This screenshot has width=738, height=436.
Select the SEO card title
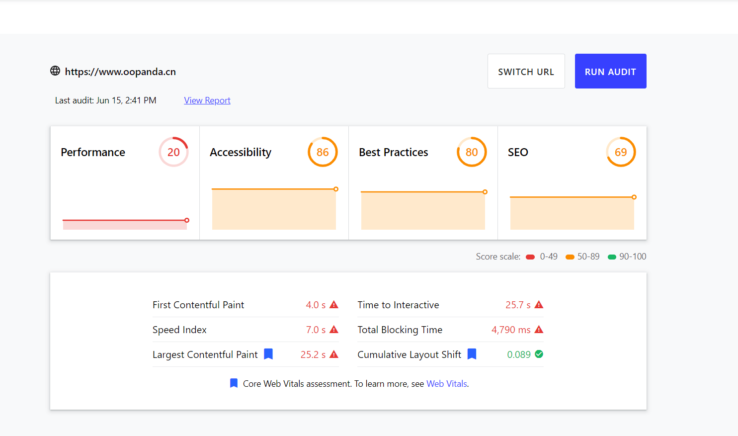pos(518,152)
